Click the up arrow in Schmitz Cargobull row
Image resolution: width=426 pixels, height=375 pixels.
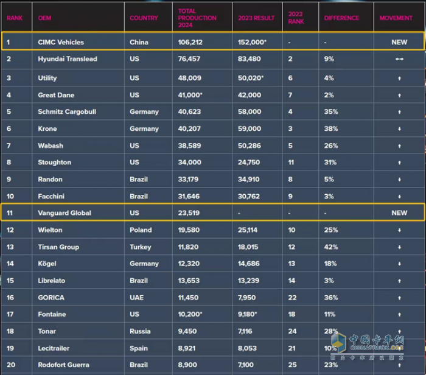[399, 112]
